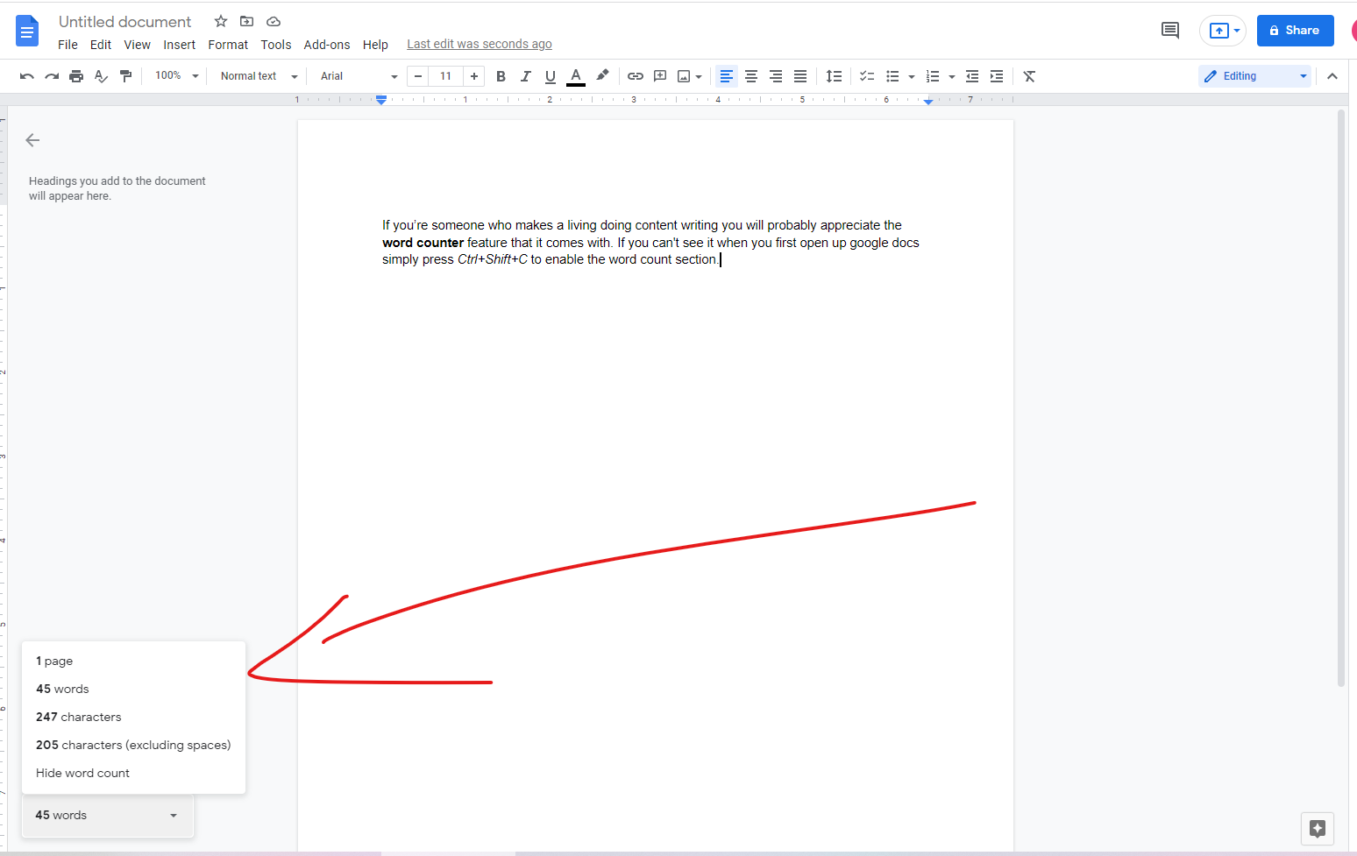Open the numbered list options arrow
This screenshot has height=856, width=1357.
point(952,76)
